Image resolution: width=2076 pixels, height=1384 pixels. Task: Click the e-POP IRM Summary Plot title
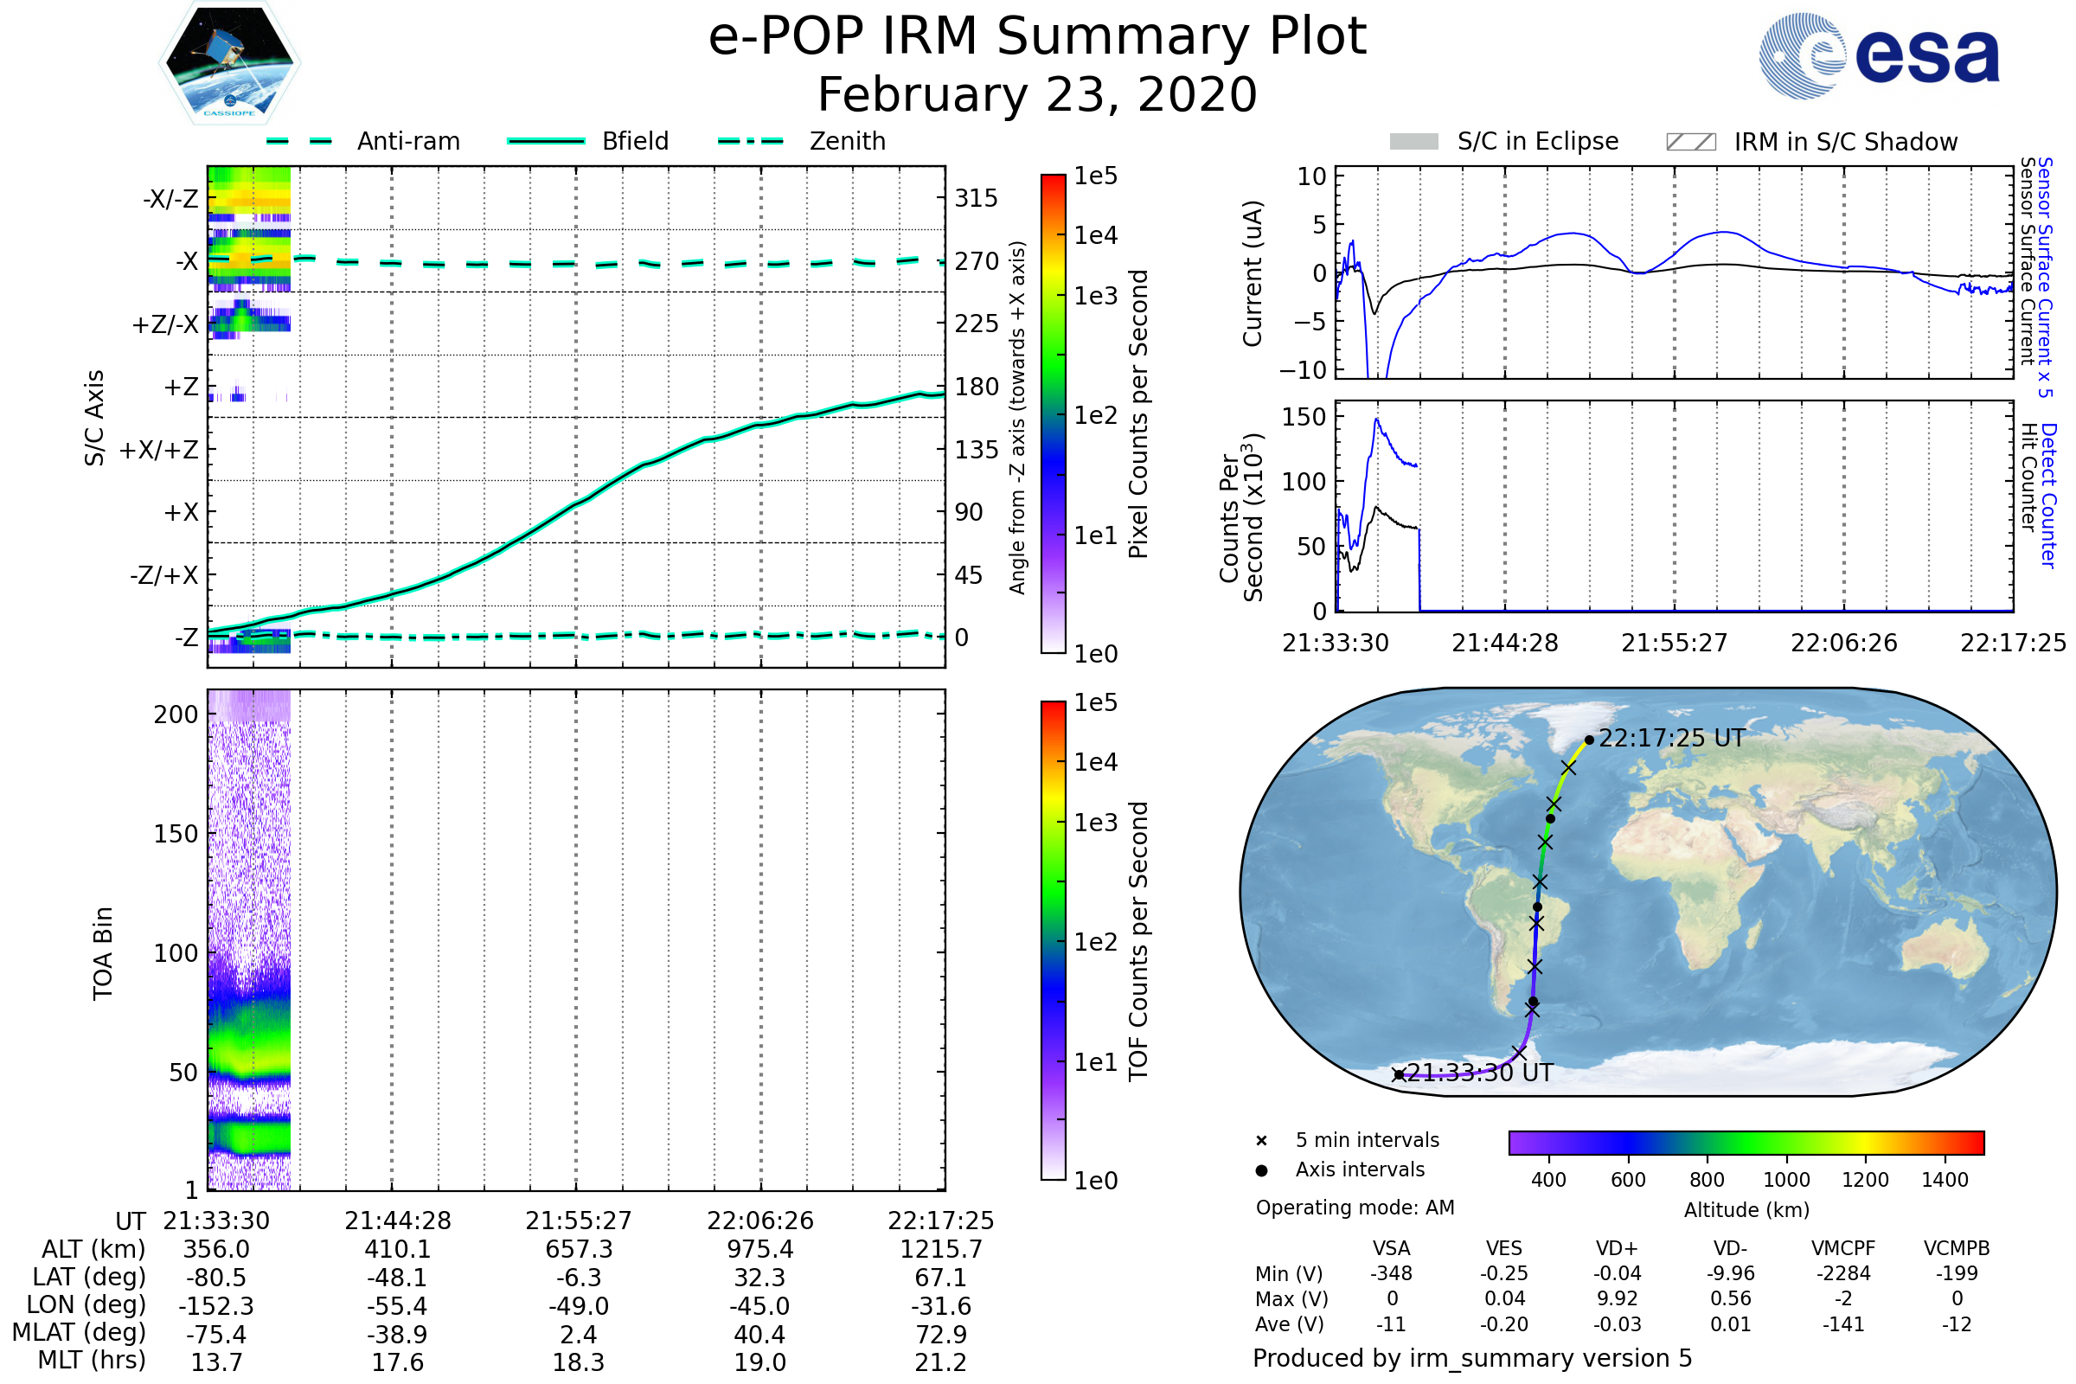click(x=1037, y=37)
